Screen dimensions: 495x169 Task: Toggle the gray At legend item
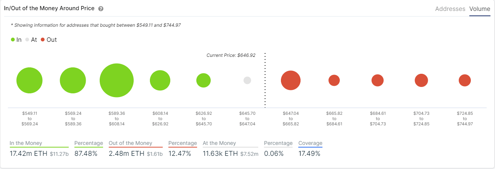(x=31, y=40)
